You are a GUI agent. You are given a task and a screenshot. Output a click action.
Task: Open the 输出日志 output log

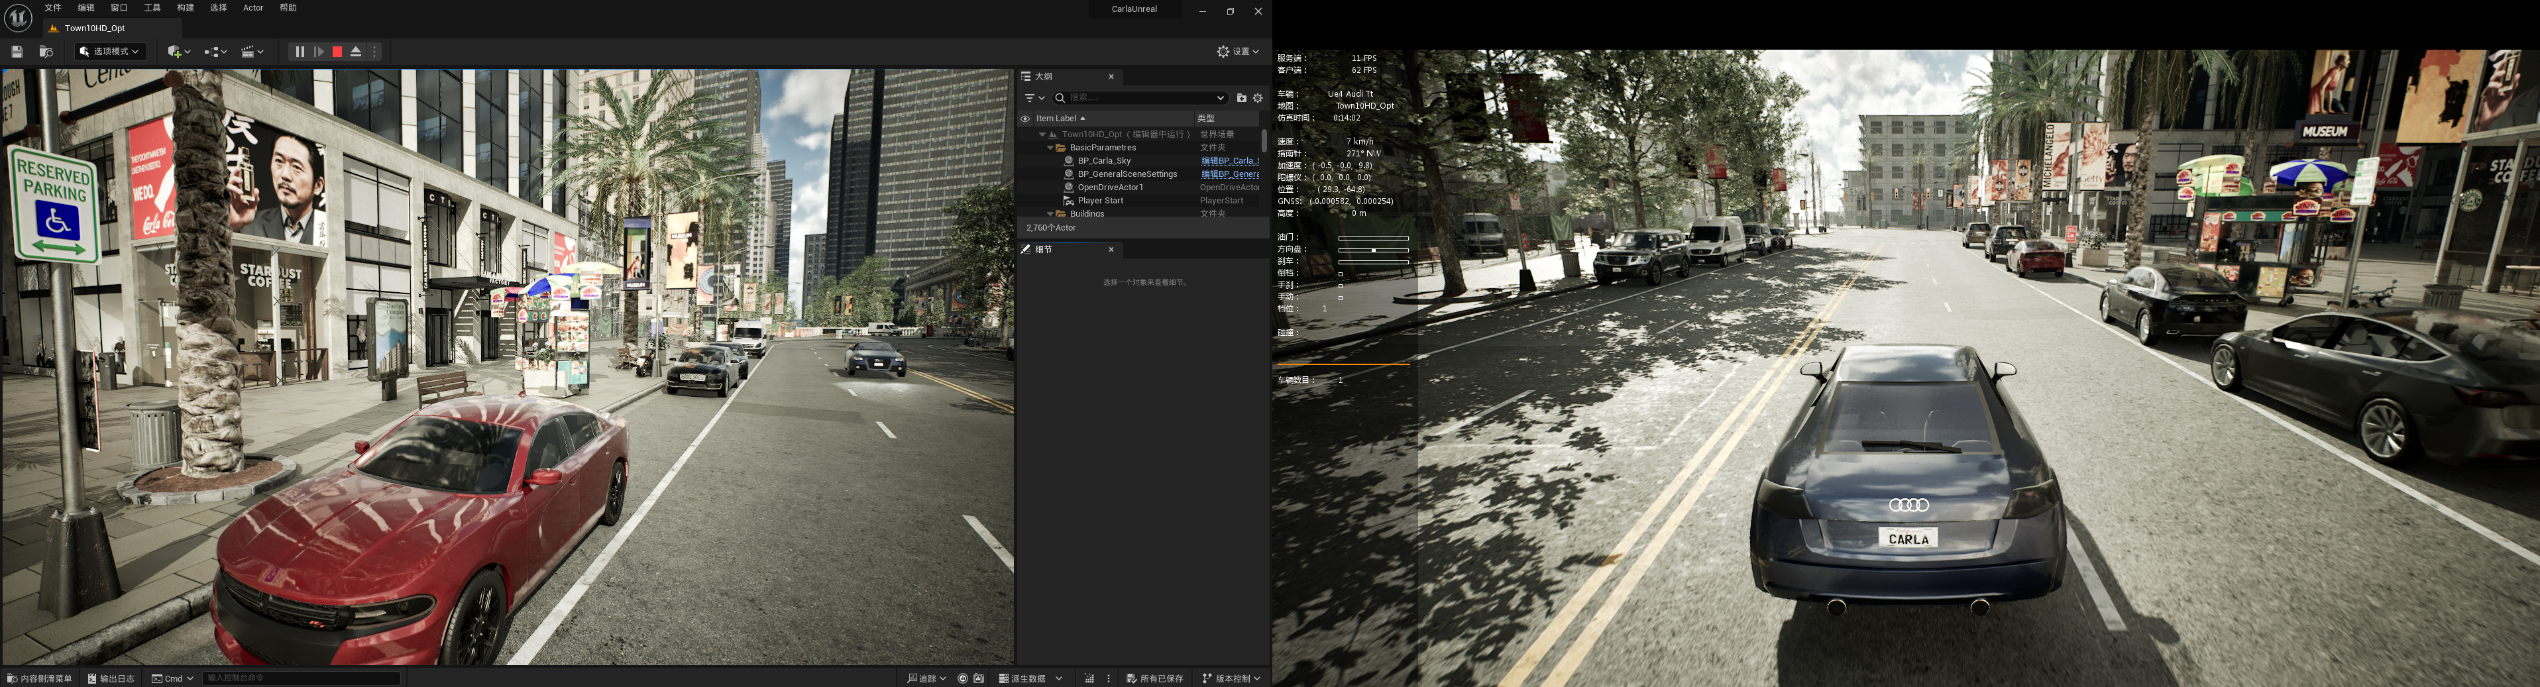click(x=111, y=678)
